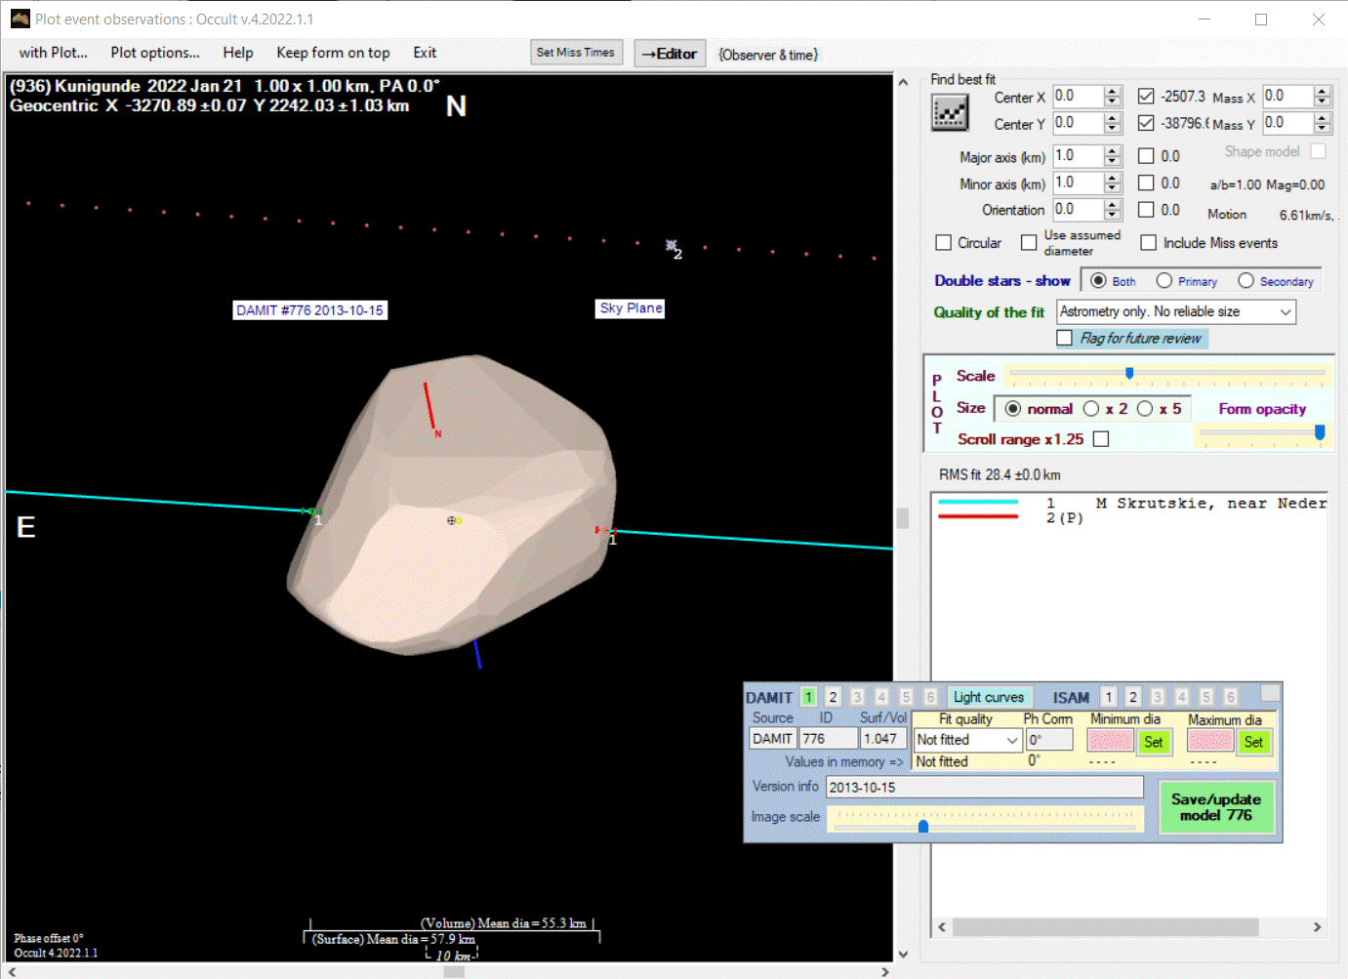Image resolution: width=1348 pixels, height=979 pixels.
Task: Open the 'Plot options...' menu
Action: [x=155, y=53]
